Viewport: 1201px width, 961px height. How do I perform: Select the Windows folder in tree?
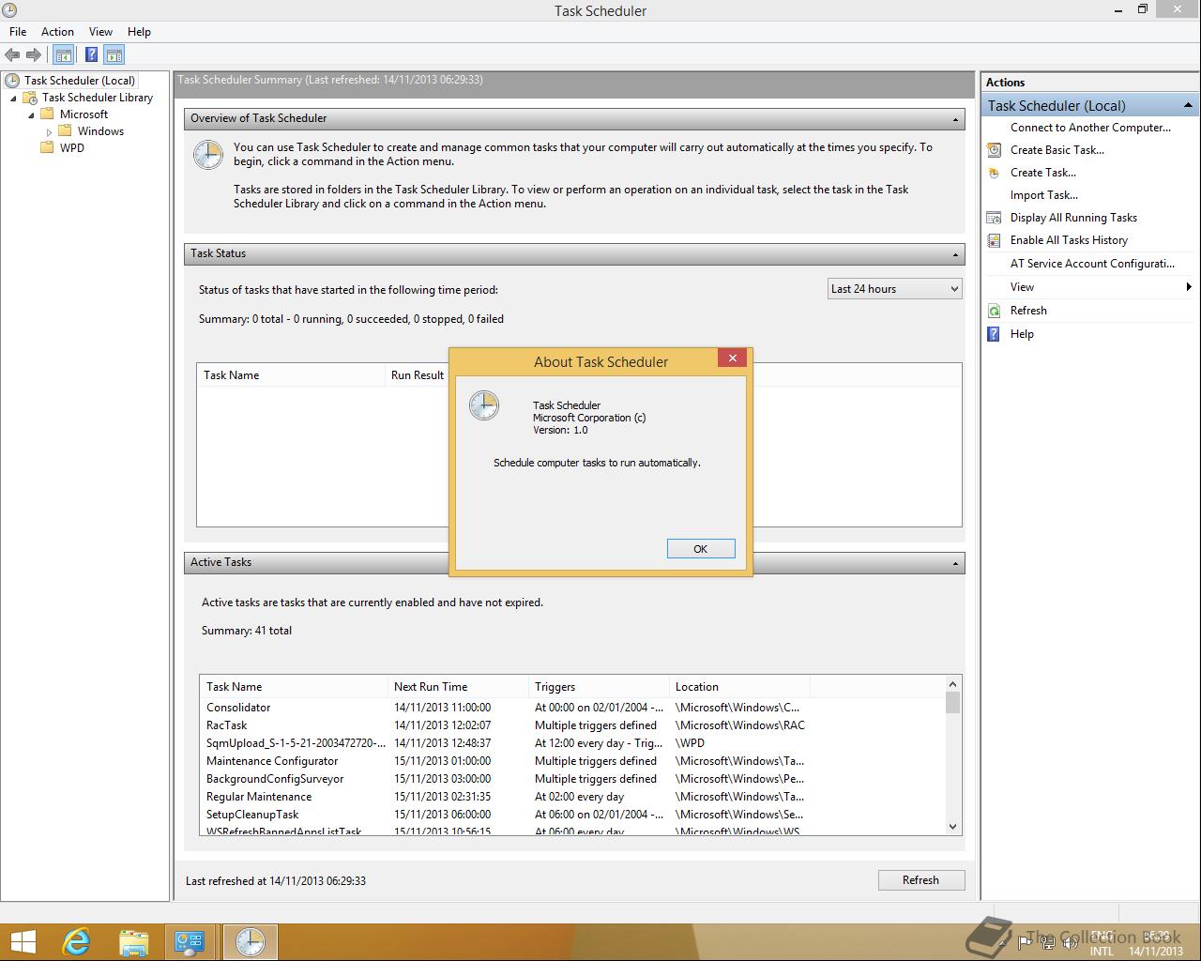click(x=100, y=131)
